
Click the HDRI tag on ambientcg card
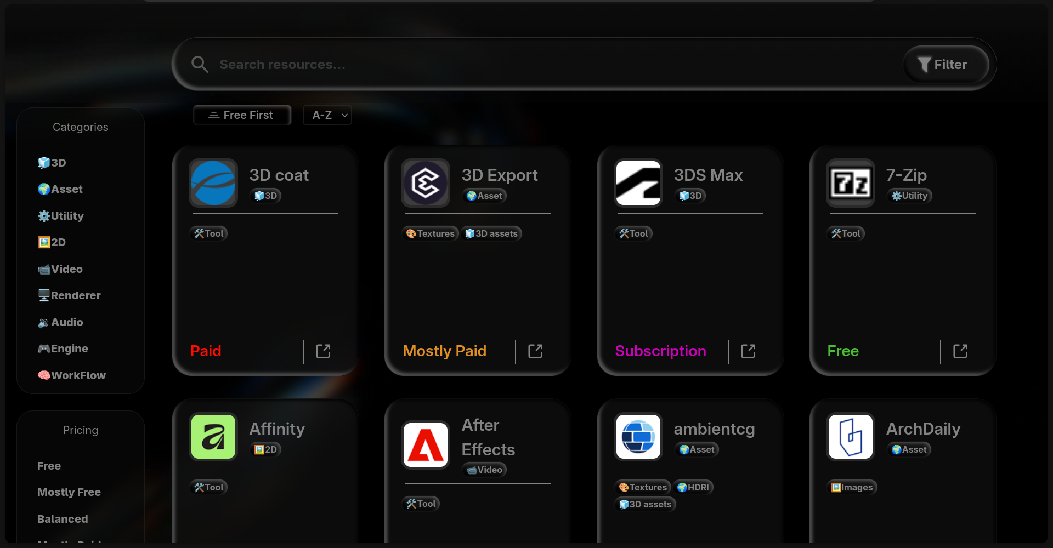(693, 487)
